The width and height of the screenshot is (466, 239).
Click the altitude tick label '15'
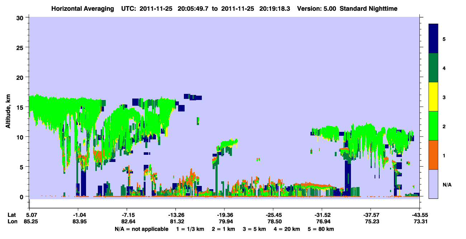(x=21, y=107)
